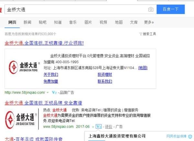Open 搜索工具 filter options

(149, 34)
